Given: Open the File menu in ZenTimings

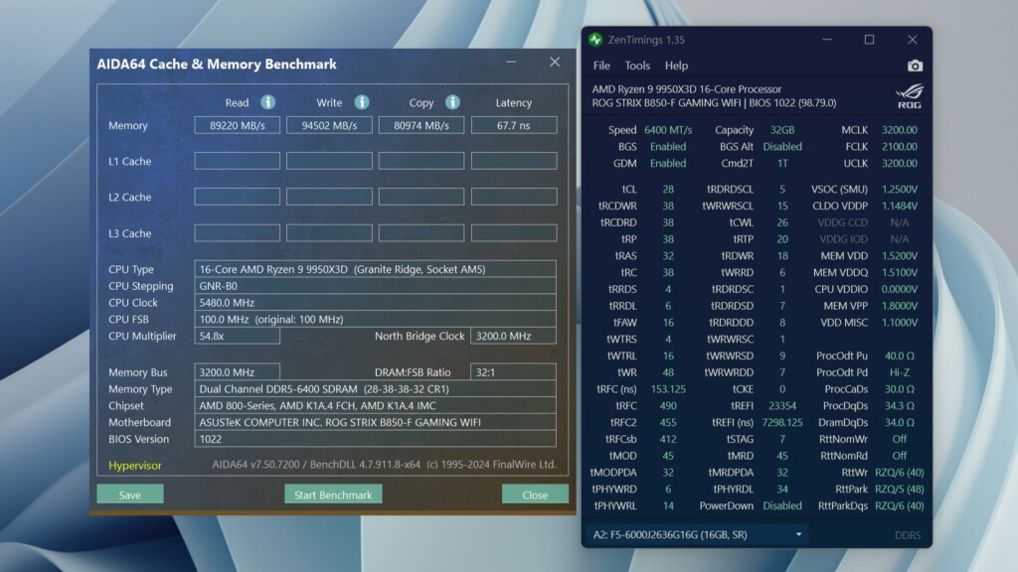Looking at the screenshot, I should click(601, 66).
